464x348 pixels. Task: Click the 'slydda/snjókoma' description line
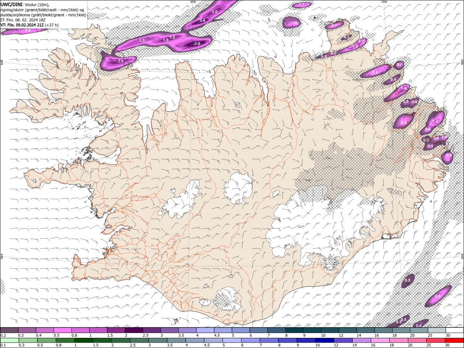coord(43,15)
